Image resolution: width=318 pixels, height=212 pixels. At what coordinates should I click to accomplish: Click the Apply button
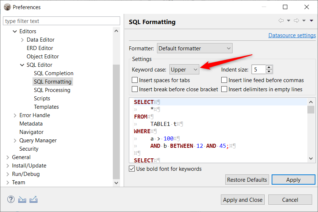[x=294, y=180]
